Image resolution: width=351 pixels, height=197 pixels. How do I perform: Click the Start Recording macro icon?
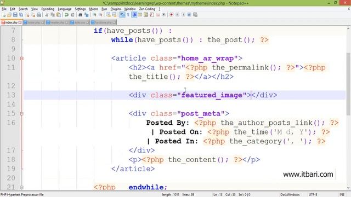(x=172, y=15)
